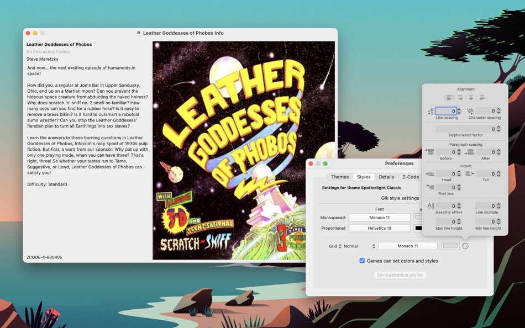Focus the First line indent field
525x328 pixels.
click(446, 187)
